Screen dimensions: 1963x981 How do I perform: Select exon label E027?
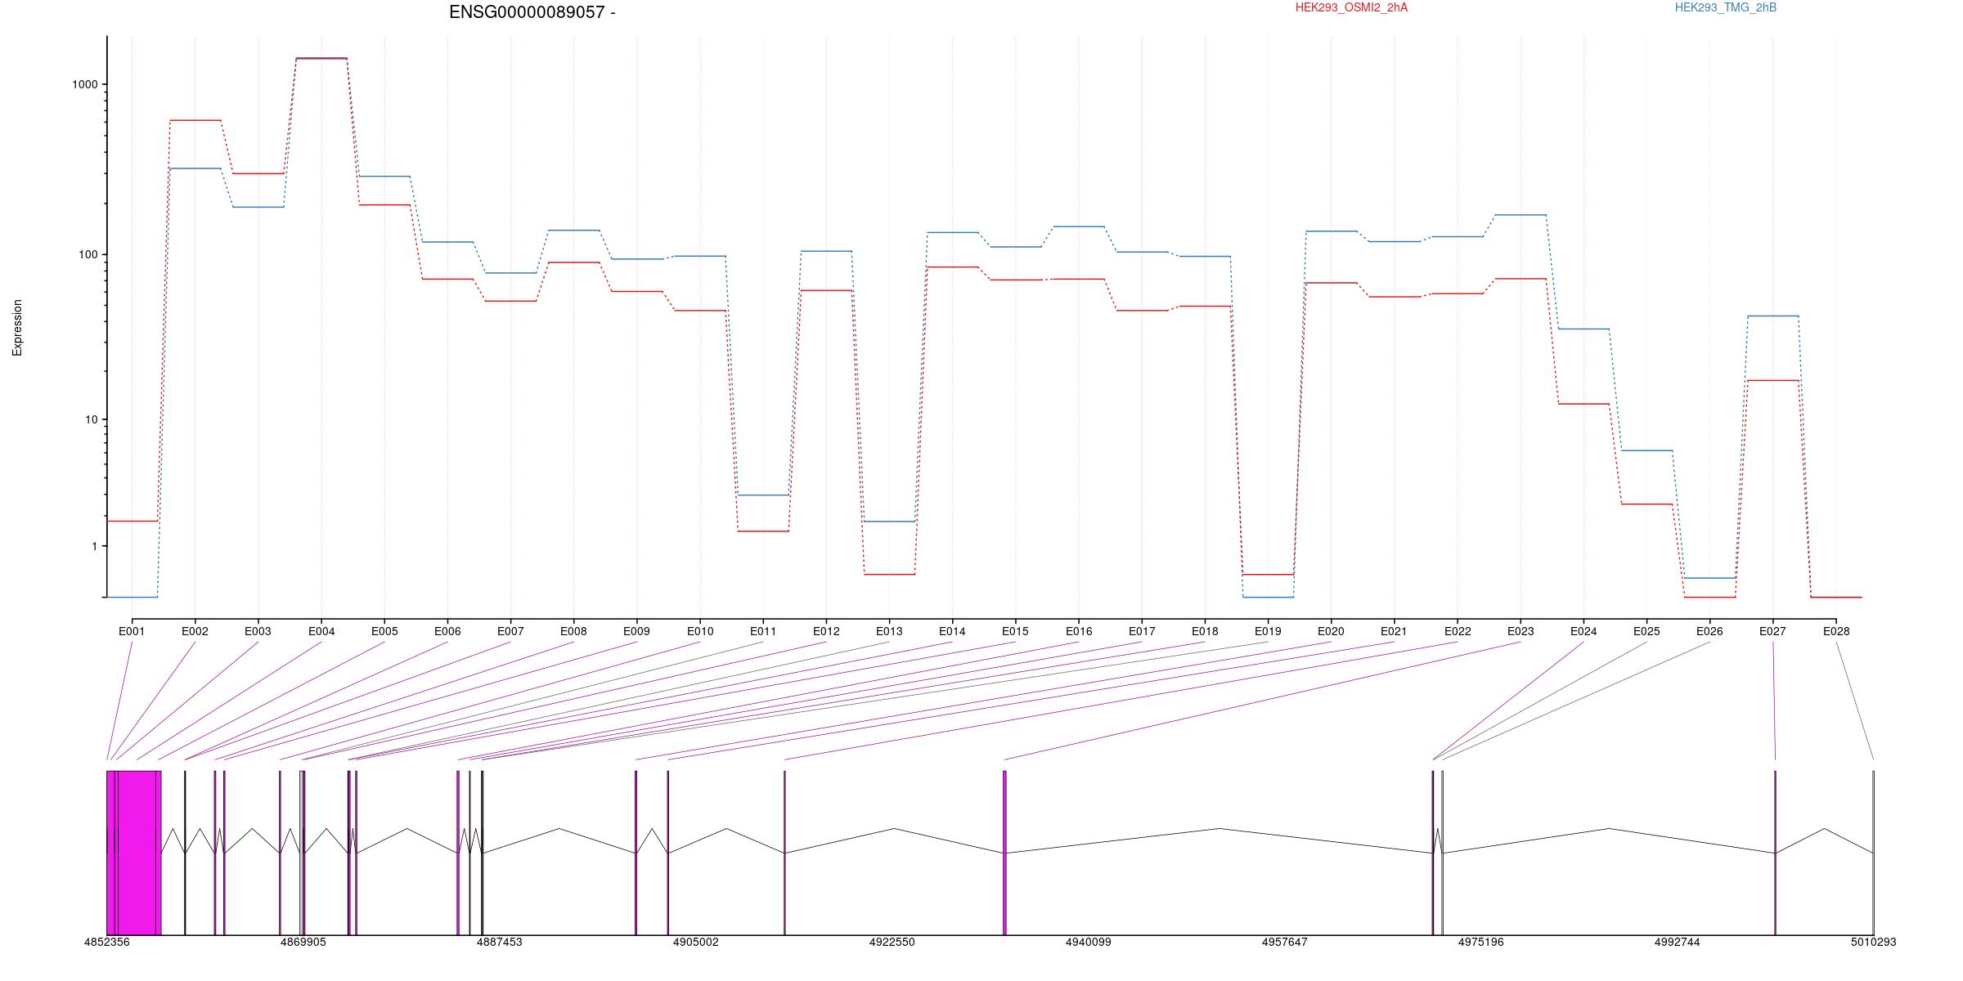click(1772, 631)
